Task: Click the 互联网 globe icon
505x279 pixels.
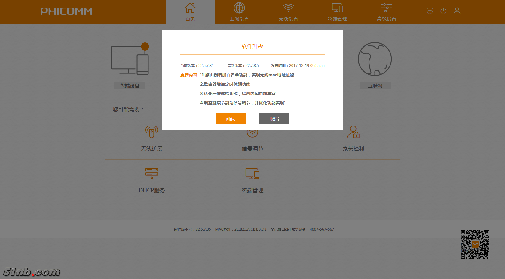Action: tap(375, 59)
